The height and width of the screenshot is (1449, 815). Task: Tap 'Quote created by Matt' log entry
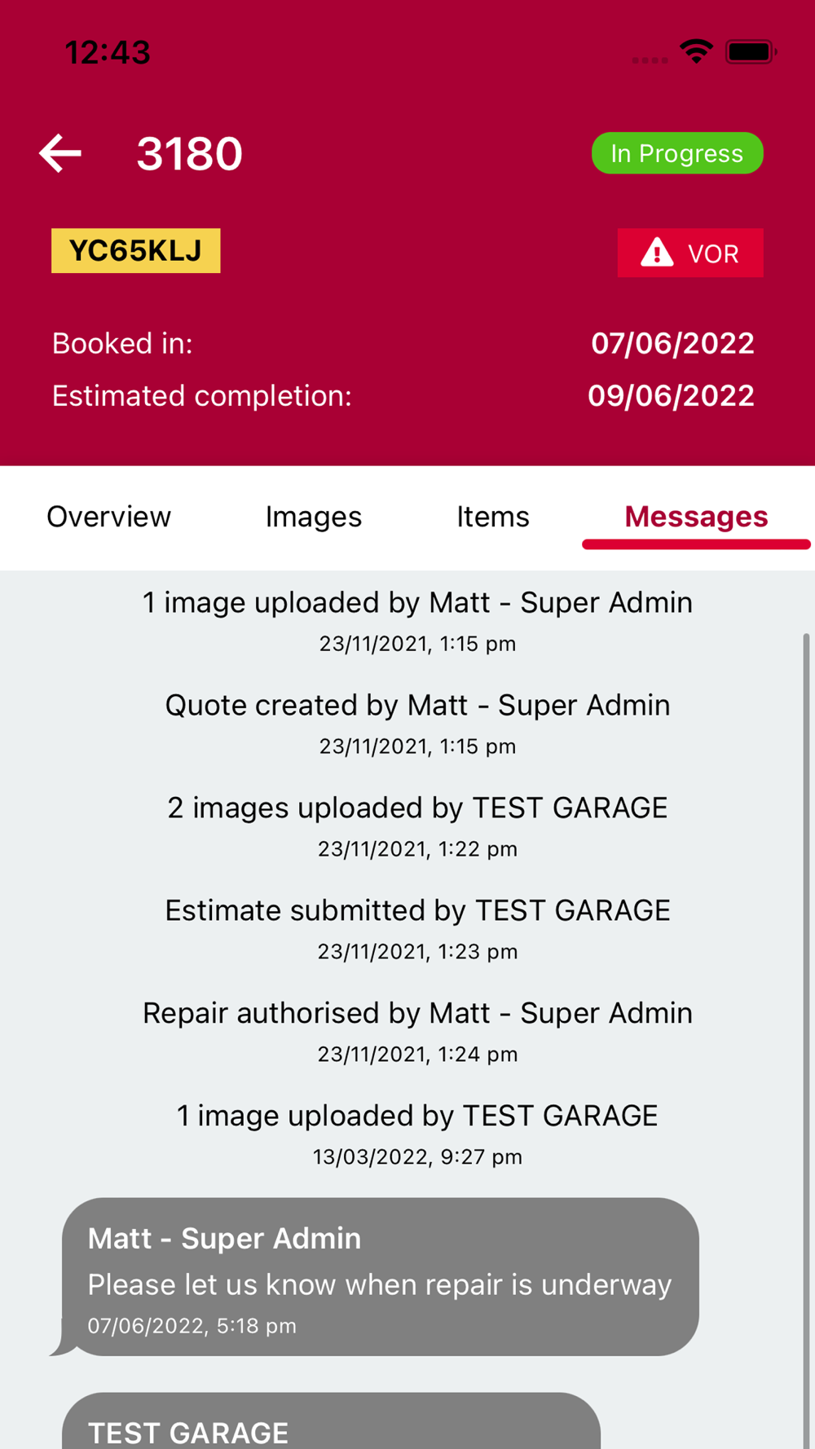tap(417, 706)
